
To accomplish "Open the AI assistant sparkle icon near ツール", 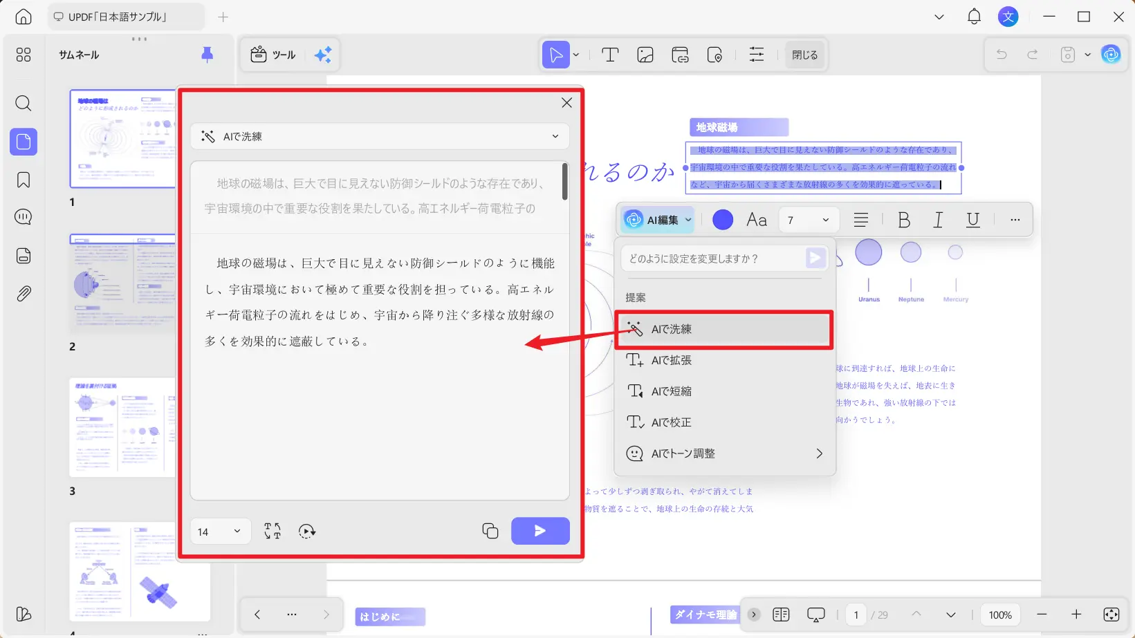I will (x=322, y=55).
